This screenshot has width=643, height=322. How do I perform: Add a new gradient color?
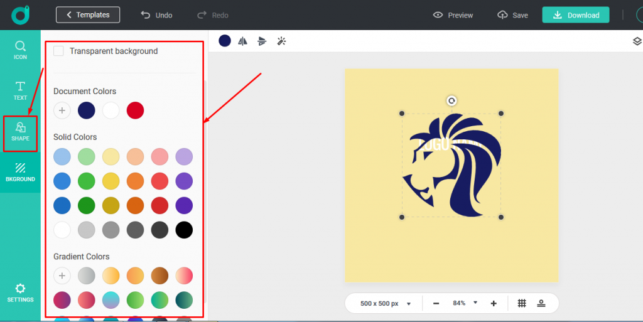(62, 276)
